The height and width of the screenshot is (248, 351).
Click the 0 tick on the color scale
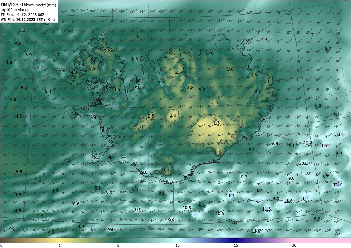pos(1,245)
